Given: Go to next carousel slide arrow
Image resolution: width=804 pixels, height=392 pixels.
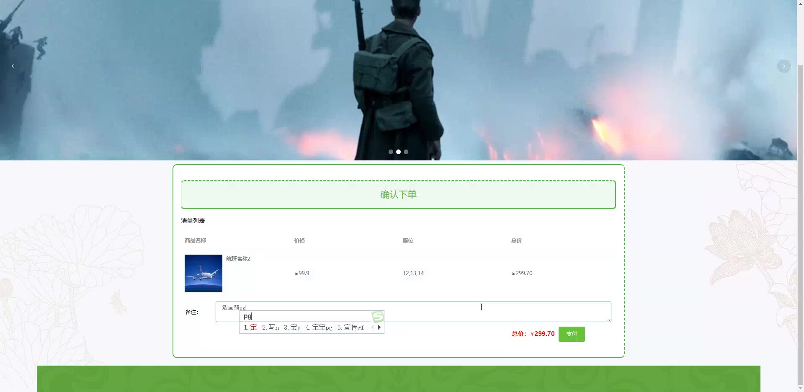Looking at the screenshot, I should [784, 66].
